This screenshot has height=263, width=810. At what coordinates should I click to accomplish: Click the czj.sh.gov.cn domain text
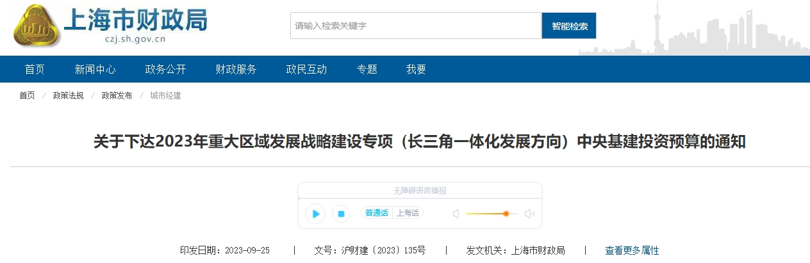click(135, 40)
